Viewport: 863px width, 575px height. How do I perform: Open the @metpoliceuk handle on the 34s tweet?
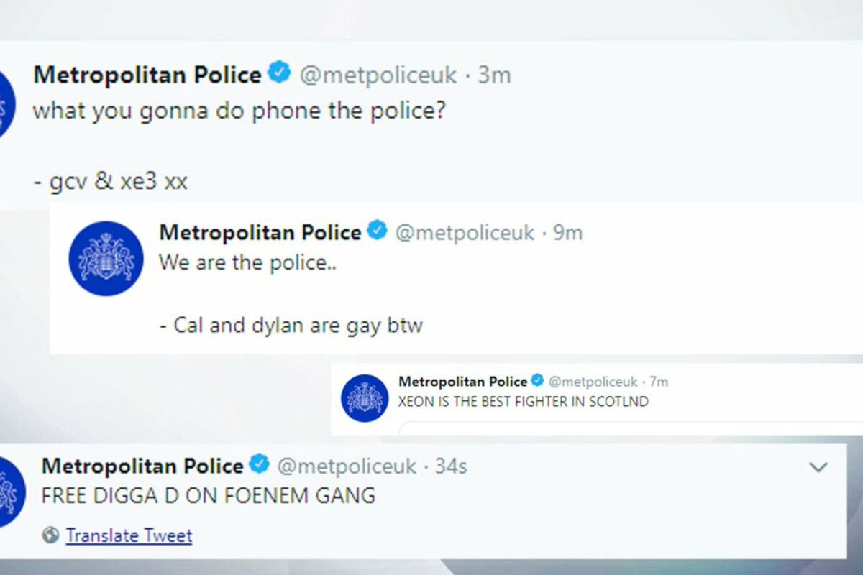click(347, 466)
